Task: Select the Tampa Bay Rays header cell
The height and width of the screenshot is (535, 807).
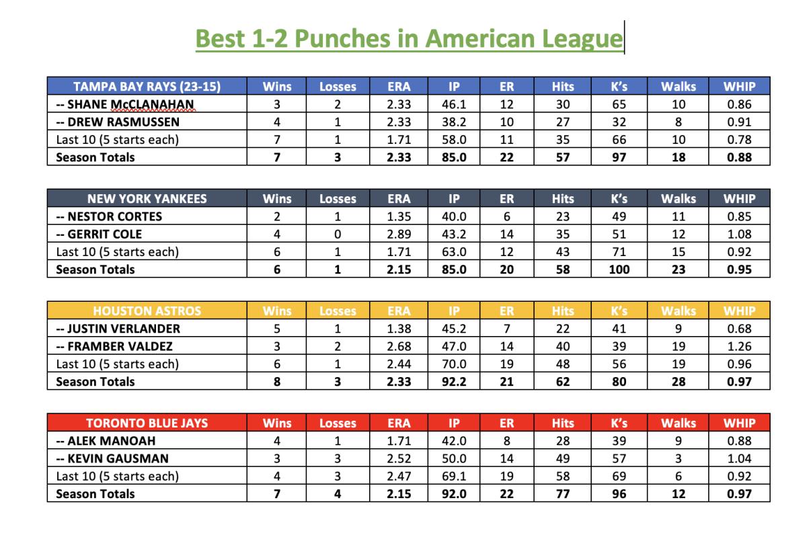Action: [147, 86]
